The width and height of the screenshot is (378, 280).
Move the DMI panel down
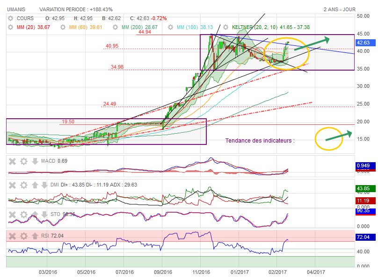44,185
